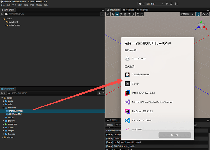
Task: Open the 节点 menu
Action: (x=14, y=5)
